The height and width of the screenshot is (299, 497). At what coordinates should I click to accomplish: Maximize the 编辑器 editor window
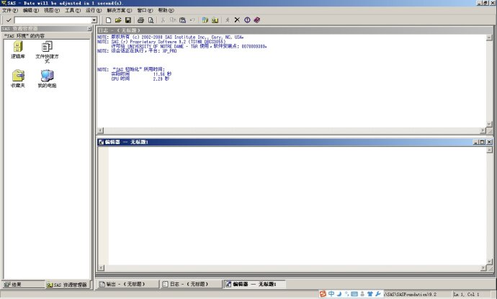(x=482, y=142)
